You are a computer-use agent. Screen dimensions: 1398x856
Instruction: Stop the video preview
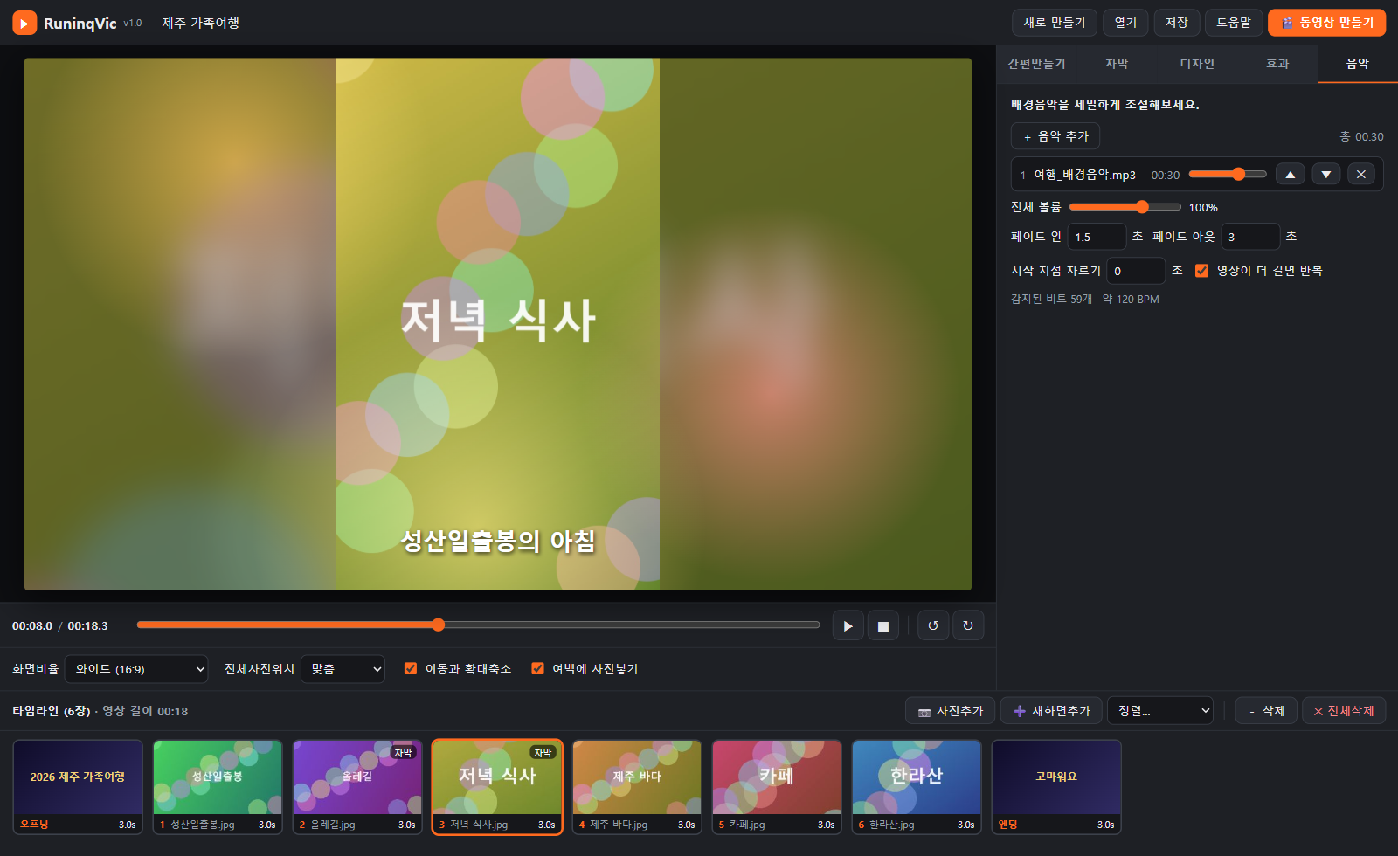pyautogui.click(x=882, y=625)
